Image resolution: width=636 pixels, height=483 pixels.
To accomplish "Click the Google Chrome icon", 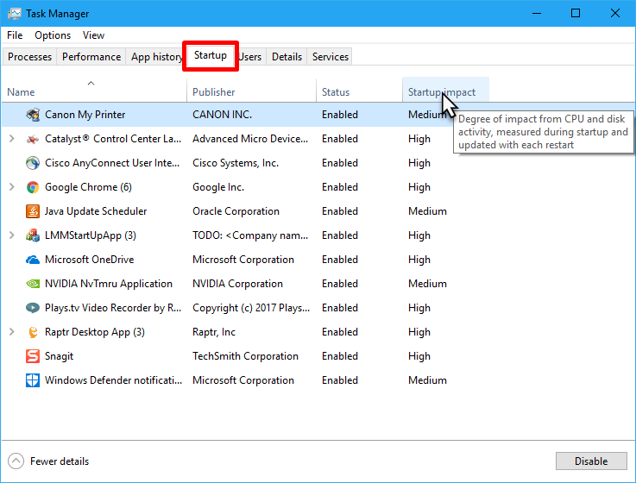I will [x=33, y=187].
